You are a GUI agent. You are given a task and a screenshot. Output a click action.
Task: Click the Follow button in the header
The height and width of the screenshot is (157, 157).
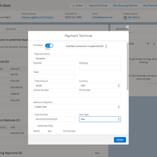pyautogui.click(x=77, y=6)
